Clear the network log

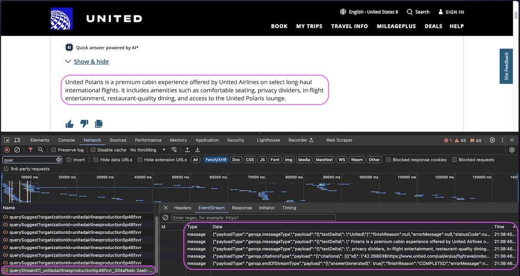17,150
